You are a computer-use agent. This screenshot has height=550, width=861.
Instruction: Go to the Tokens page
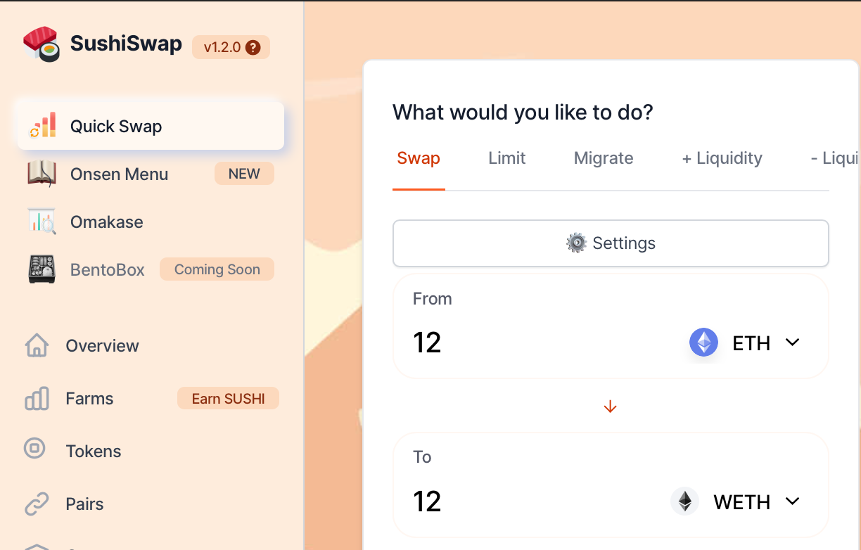pyautogui.click(x=94, y=451)
